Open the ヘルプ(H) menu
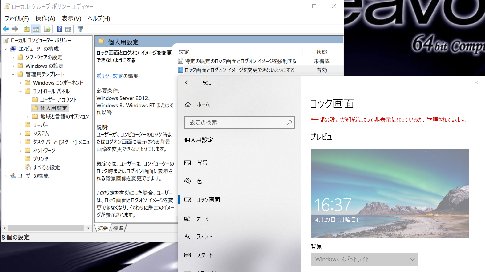The width and height of the screenshot is (485, 272). (99, 18)
